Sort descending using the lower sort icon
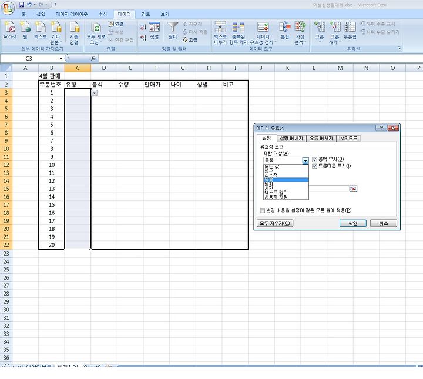 [143, 38]
